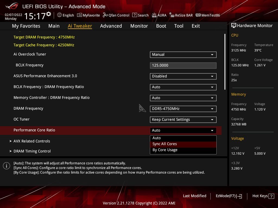Click Target DRAM Frequency : 4750MHz text
This screenshot has width=278, height=208.
tap(44, 37)
